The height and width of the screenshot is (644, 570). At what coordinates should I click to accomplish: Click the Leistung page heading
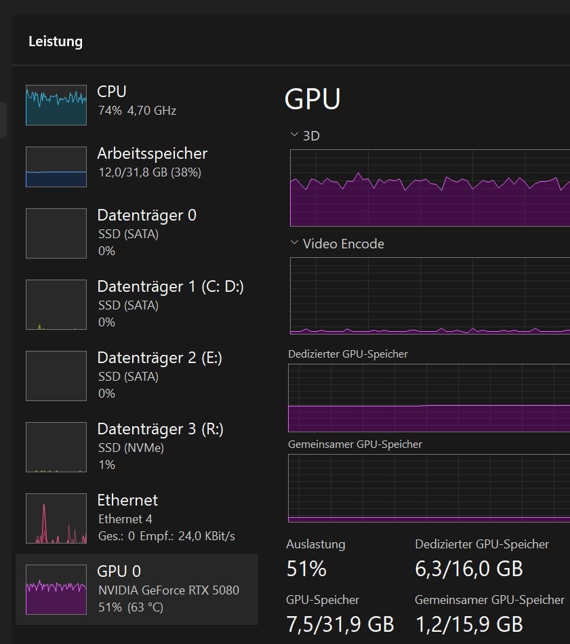coord(56,41)
